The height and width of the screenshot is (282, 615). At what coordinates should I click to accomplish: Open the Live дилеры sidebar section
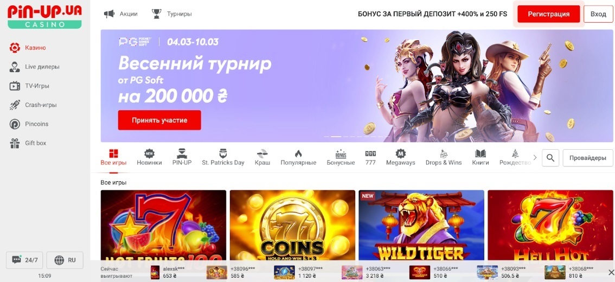point(35,67)
